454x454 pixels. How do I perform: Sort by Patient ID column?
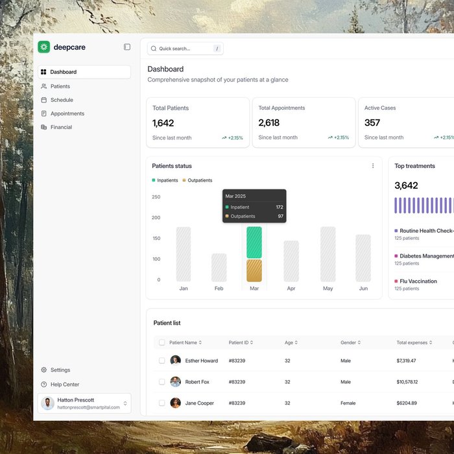pos(241,342)
